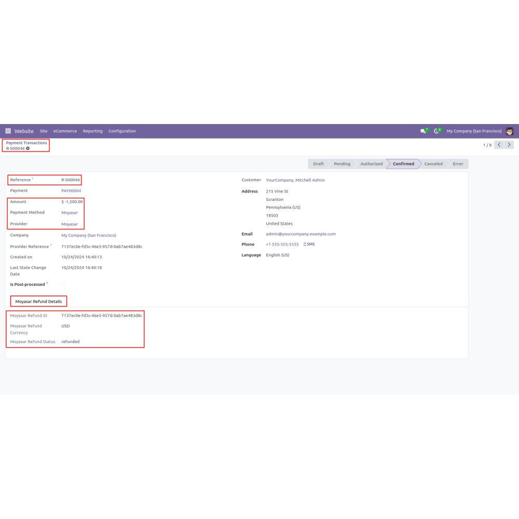519x519 pixels.
Task: Click the USD refund currency value
Action: (65, 326)
